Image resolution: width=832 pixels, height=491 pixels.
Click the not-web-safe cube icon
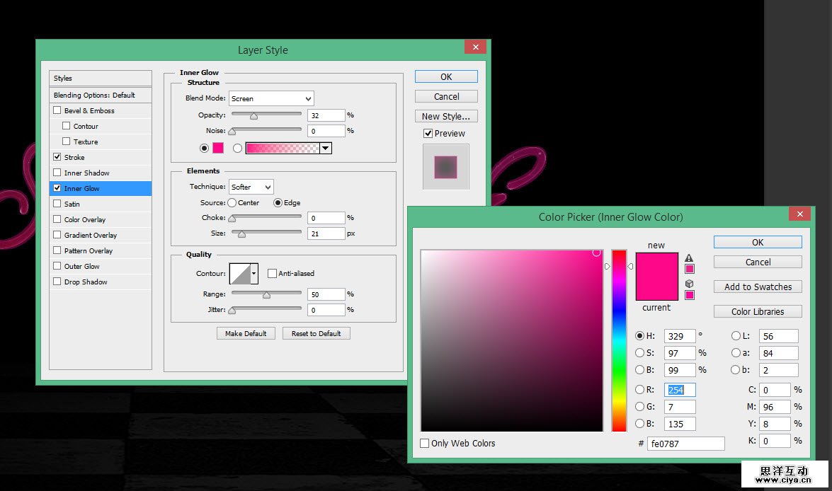click(689, 284)
